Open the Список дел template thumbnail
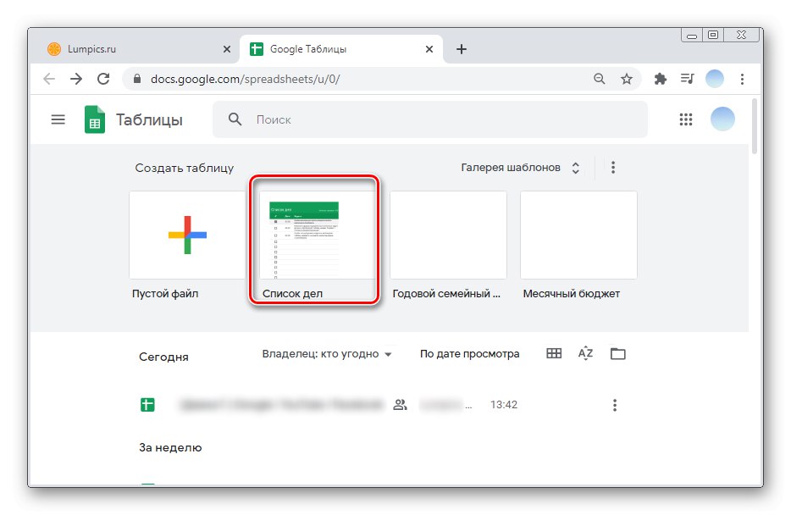Viewport: 791px width, 515px height. [314, 235]
